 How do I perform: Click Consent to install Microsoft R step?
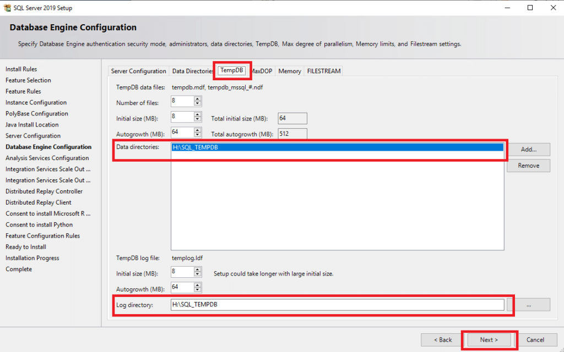48,214
